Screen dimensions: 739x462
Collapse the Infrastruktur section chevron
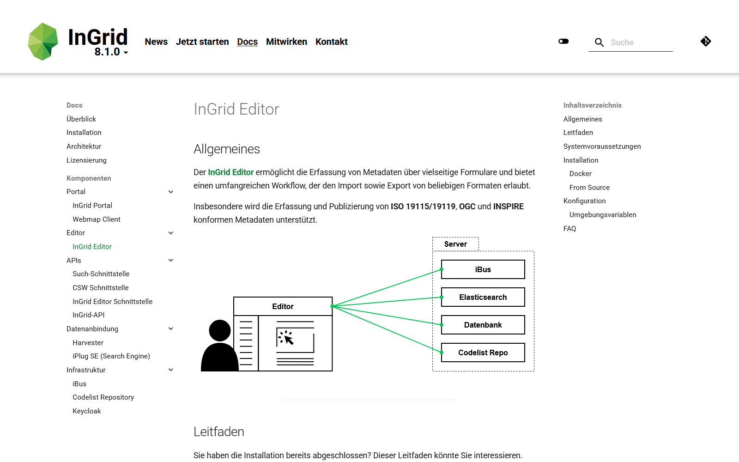coord(171,370)
